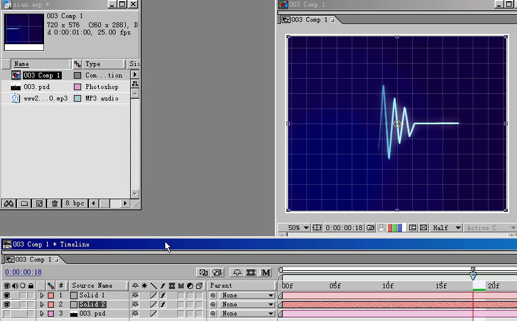517x321 pixels.
Task: Toggle motion blur box for Solid 1
Action: click(180, 296)
